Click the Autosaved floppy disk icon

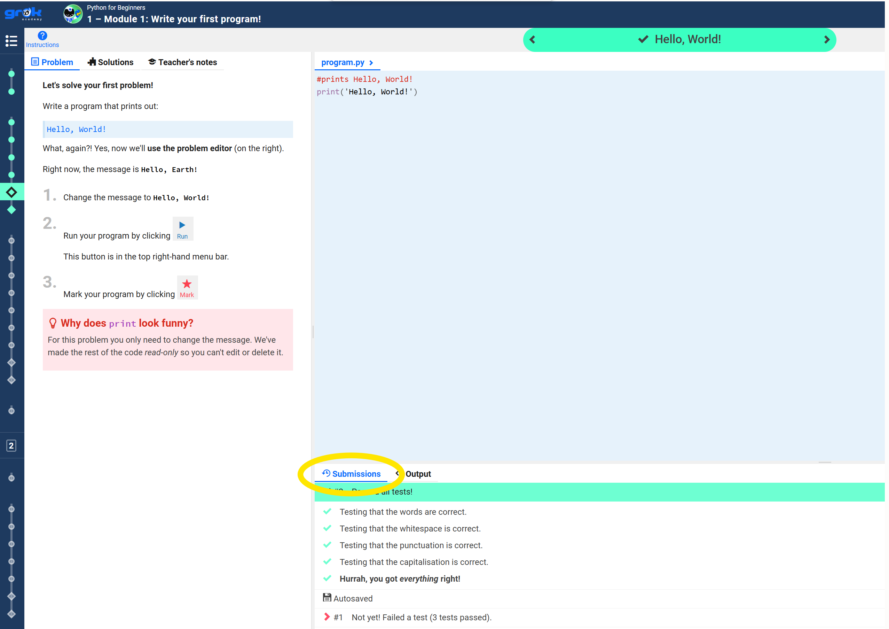point(327,597)
